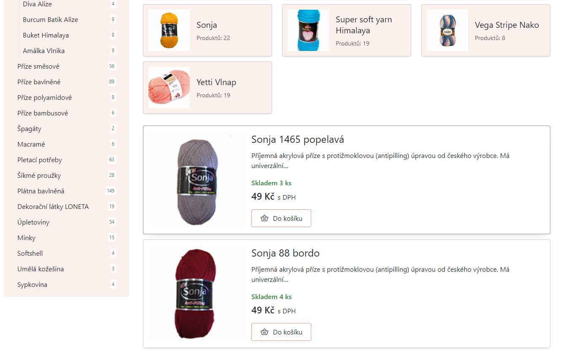Viewport: 574px width, 353px height.
Task: Open Sonja 1465 popelavá product title
Action: point(298,139)
